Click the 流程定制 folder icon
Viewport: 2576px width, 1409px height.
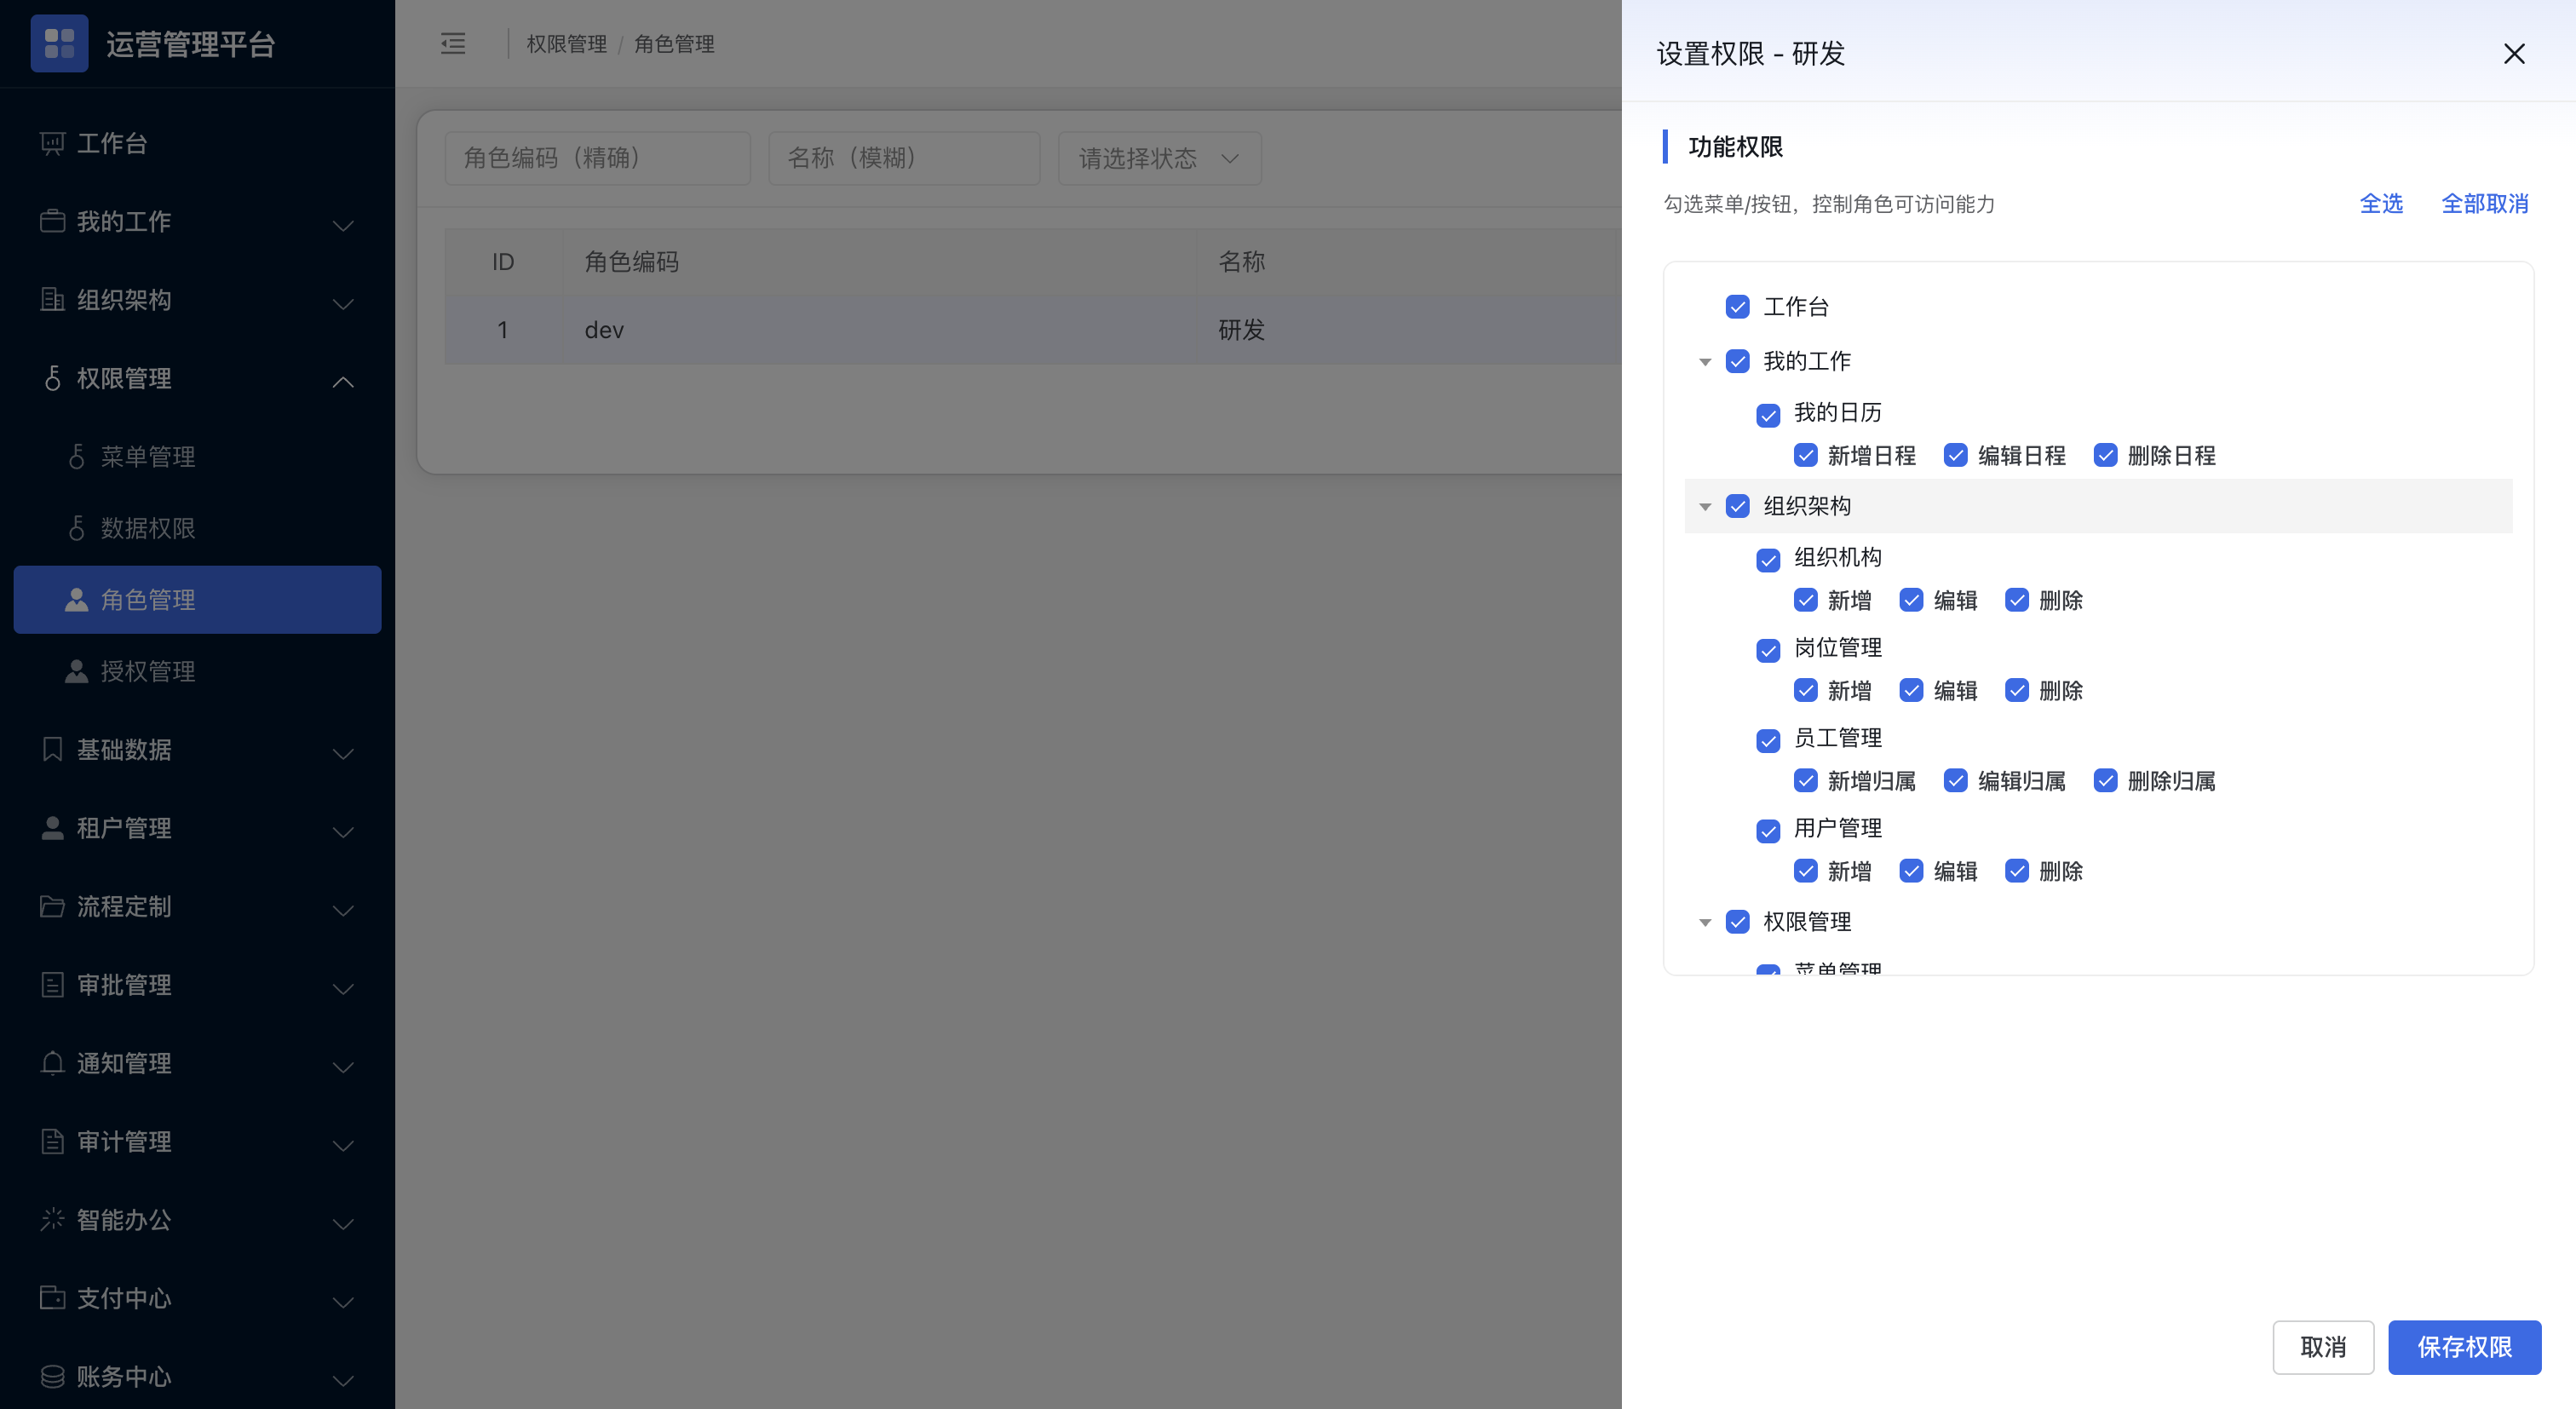[x=52, y=906]
